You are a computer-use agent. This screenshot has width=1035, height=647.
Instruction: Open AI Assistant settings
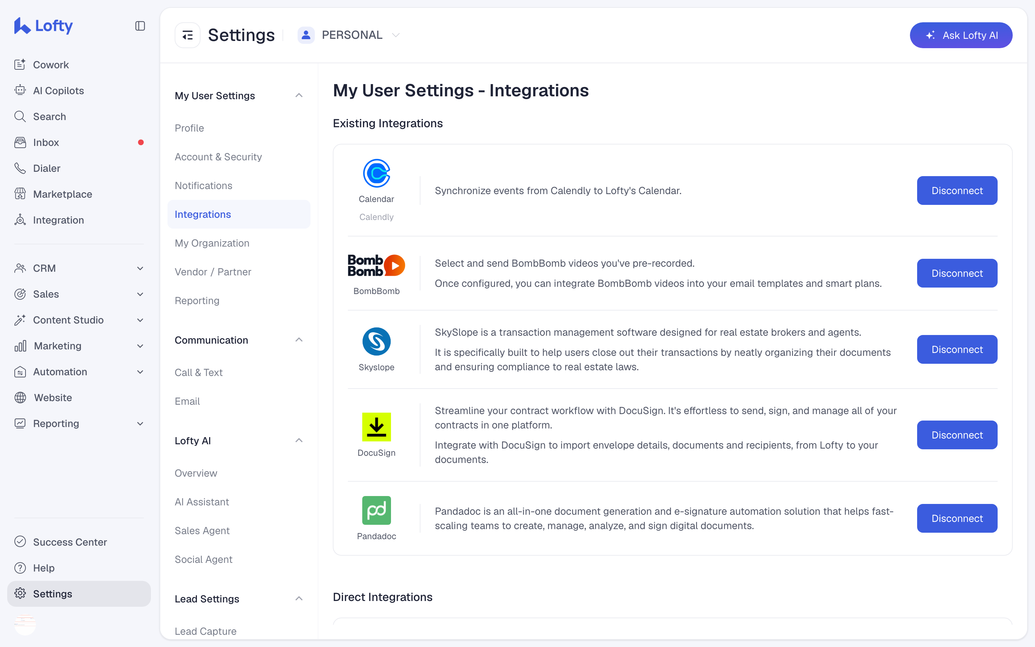tap(239, 501)
